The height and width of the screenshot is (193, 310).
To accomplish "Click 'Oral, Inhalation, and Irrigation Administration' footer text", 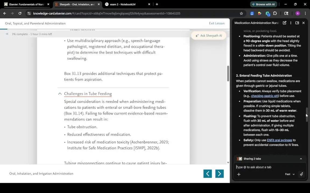I will (x=41, y=173).
